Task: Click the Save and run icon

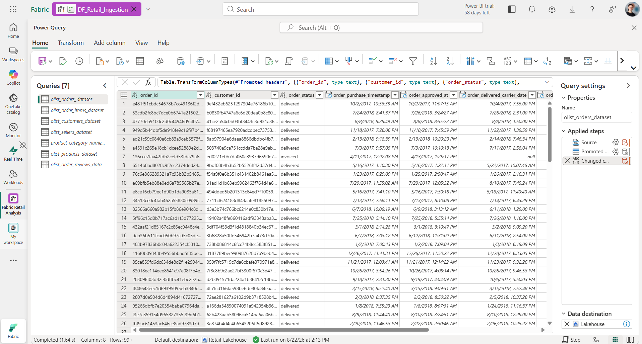Action: 42,61
